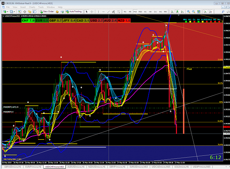Collapse the USDCHFmicro,M15 chart title arrow
This screenshot has width=230, height=169.
coord(3,16)
